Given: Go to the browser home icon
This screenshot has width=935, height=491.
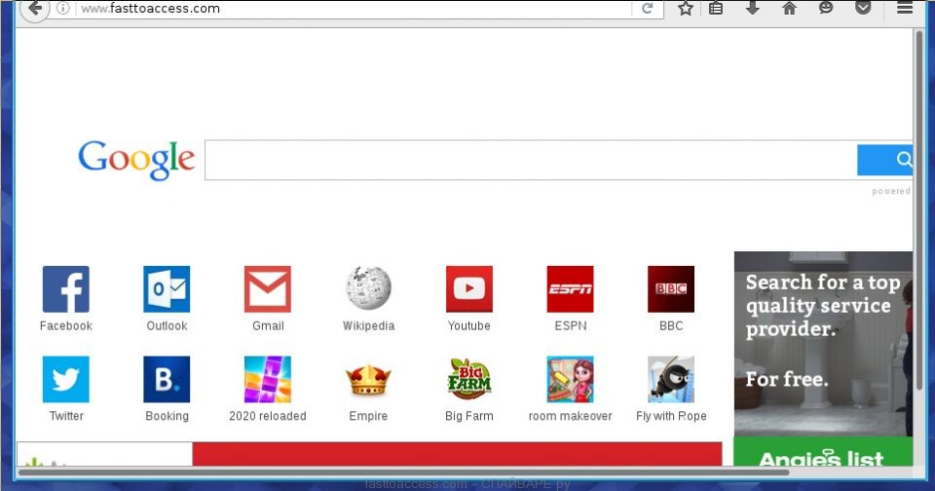Looking at the screenshot, I should (789, 8).
